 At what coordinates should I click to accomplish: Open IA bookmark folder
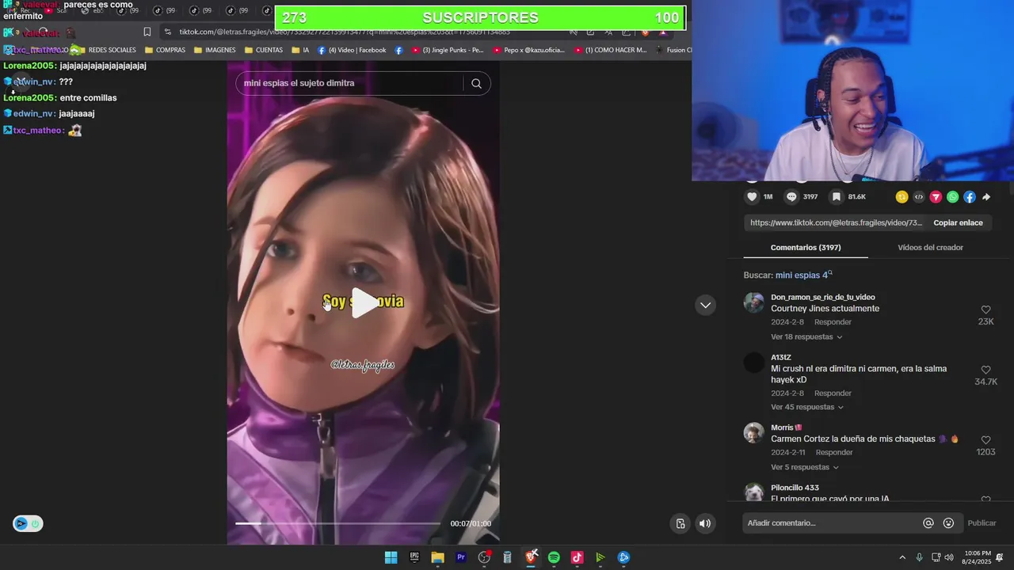300,50
